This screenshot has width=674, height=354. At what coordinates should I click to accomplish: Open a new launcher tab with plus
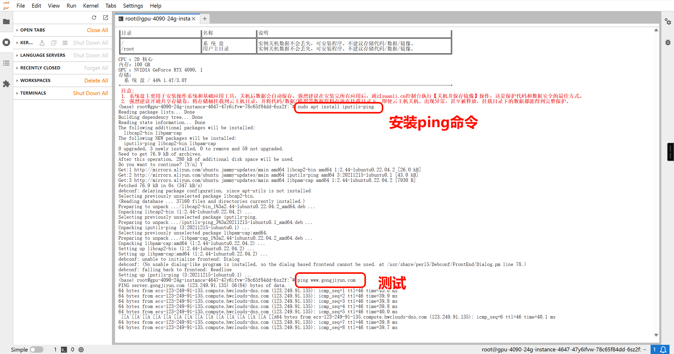(x=205, y=19)
